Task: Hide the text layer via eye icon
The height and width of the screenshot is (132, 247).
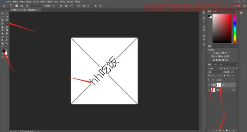Action: [209, 80]
